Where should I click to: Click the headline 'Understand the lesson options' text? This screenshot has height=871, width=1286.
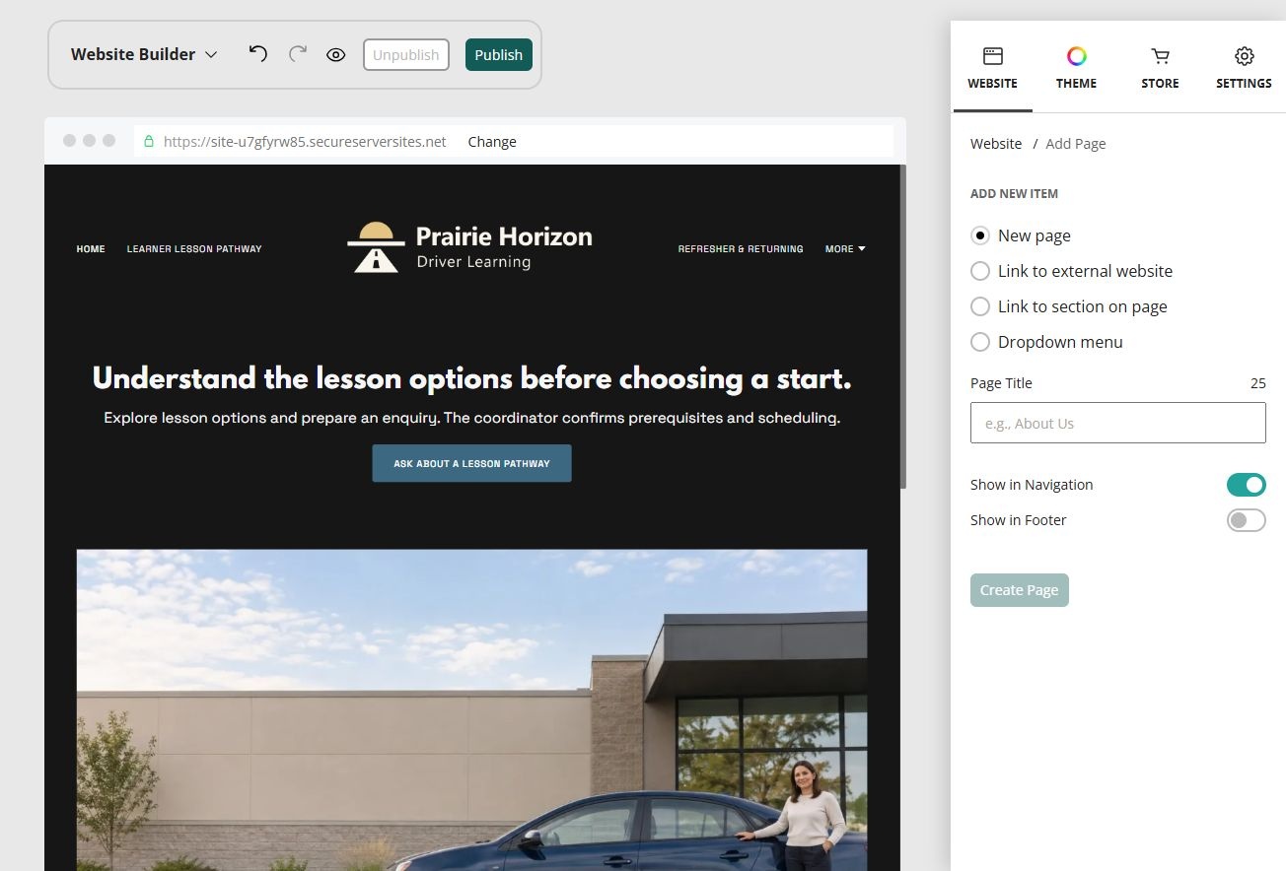tap(471, 378)
